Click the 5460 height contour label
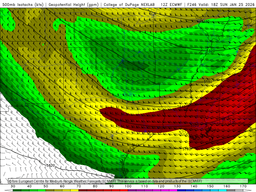Screen dimensions: 256x192 [205, 22]
